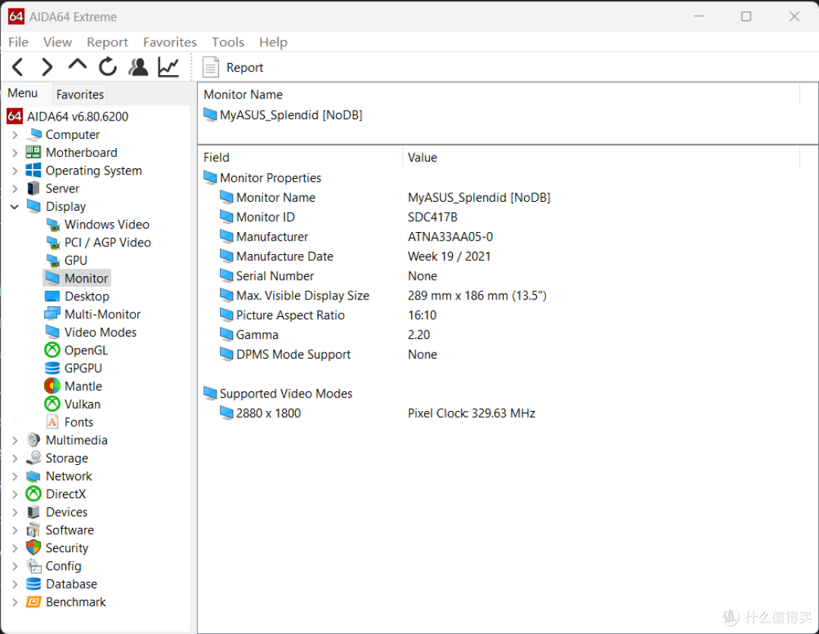The width and height of the screenshot is (819, 634).
Task: Click the PCI / AGP Video icon
Action: click(x=52, y=243)
